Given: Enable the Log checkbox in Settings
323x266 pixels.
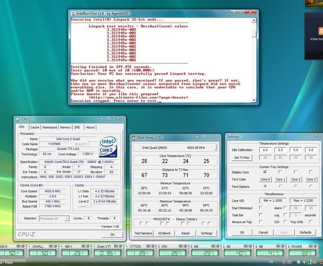Looking at the screenshot, I should click(285, 215).
